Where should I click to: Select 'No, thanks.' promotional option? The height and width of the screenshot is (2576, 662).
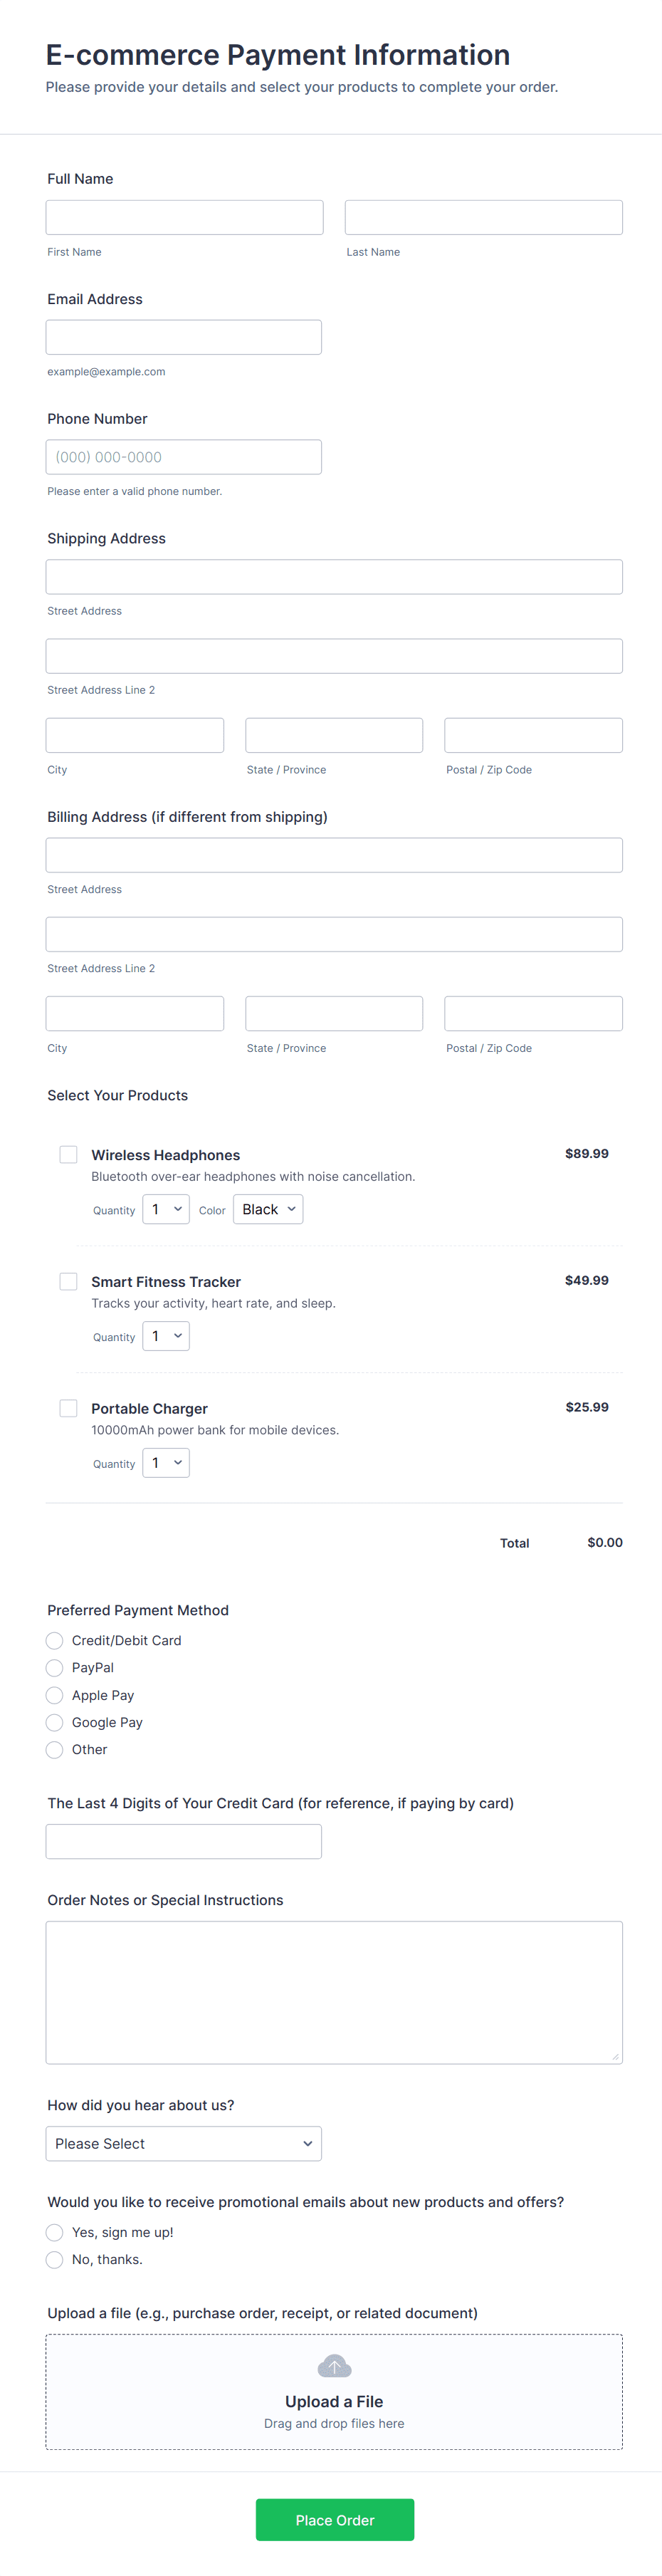pyautogui.click(x=55, y=2260)
